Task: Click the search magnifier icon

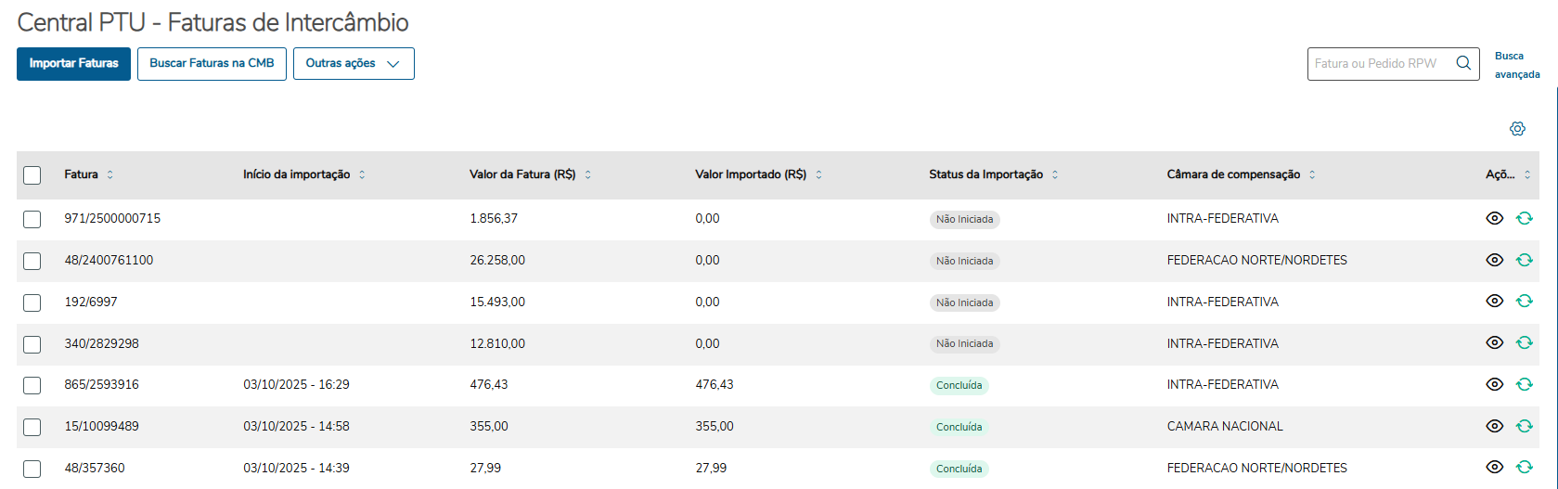Action: click(x=1463, y=63)
